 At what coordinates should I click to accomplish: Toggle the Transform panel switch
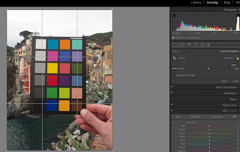pos(172,93)
